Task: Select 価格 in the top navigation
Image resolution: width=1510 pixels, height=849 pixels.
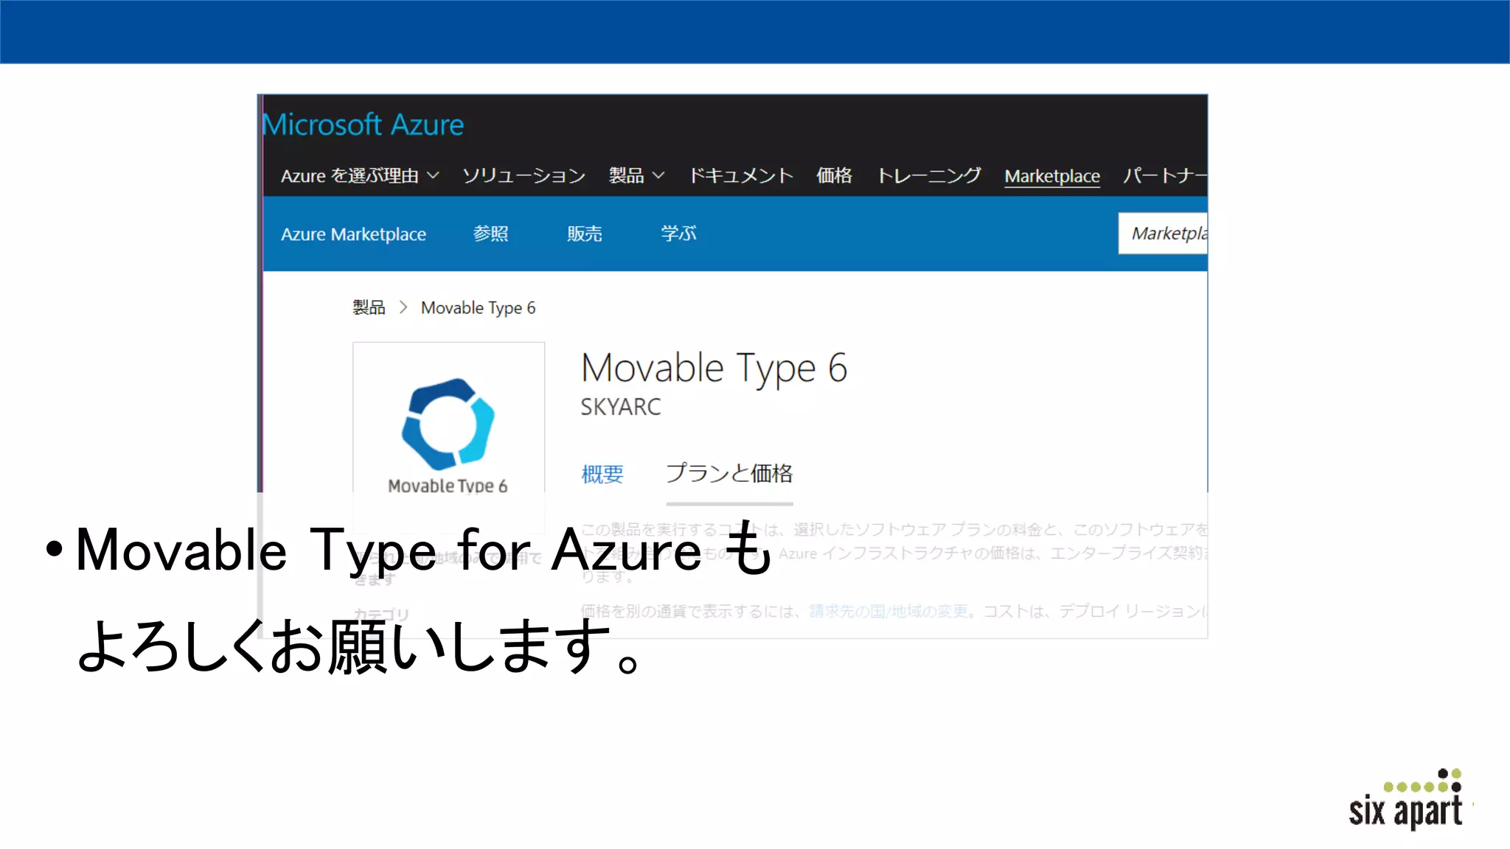Action: click(834, 175)
